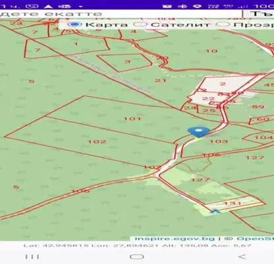Open the OpenStreetMap attribution link
Image resolution: width=274 pixels, height=264 pixels.
(256, 239)
